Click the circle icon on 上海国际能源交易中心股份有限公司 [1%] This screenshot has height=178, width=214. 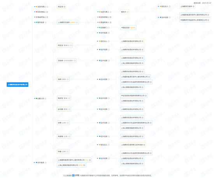pyautogui.click(x=90, y=160)
